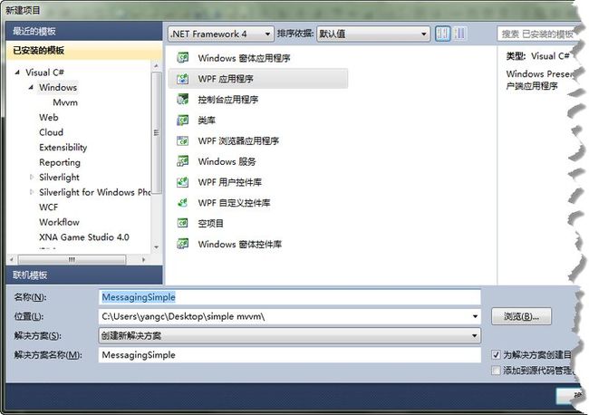Image resolution: width=589 pixels, height=415 pixels.
Task: Expand the Silverlight tree node
Action: click(32, 177)
